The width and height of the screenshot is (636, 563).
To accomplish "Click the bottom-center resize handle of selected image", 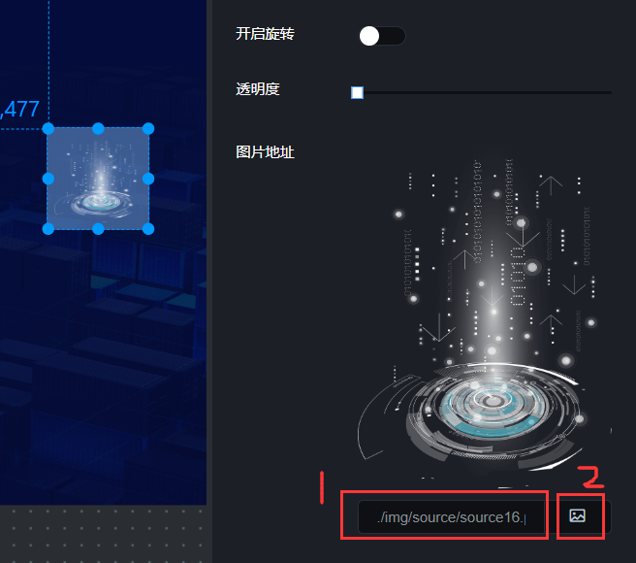I will [x=98, y=229].
